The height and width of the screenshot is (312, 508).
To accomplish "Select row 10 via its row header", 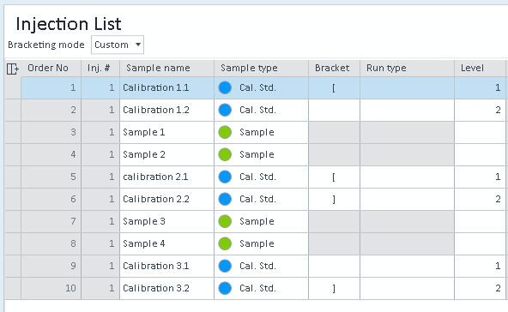I will click(x=13, y=288).
